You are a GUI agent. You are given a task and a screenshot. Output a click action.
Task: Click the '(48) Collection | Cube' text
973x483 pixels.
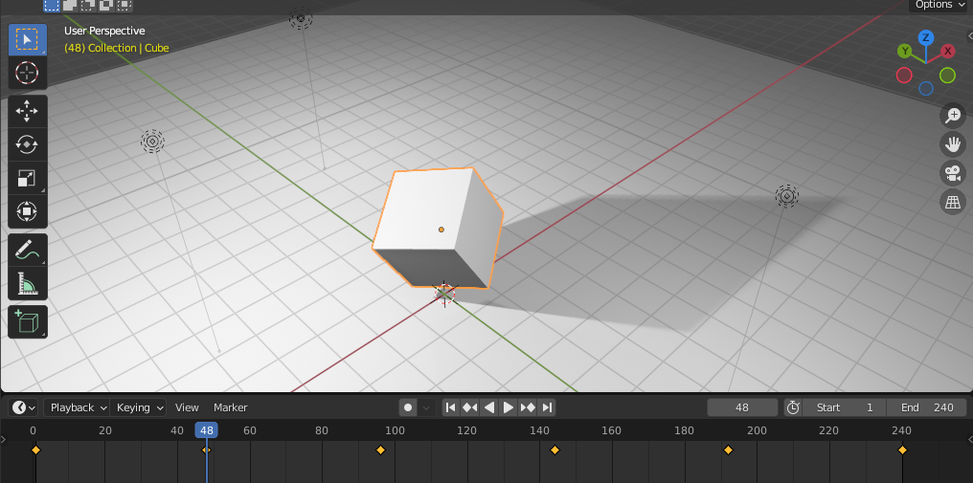pos(117,48)
